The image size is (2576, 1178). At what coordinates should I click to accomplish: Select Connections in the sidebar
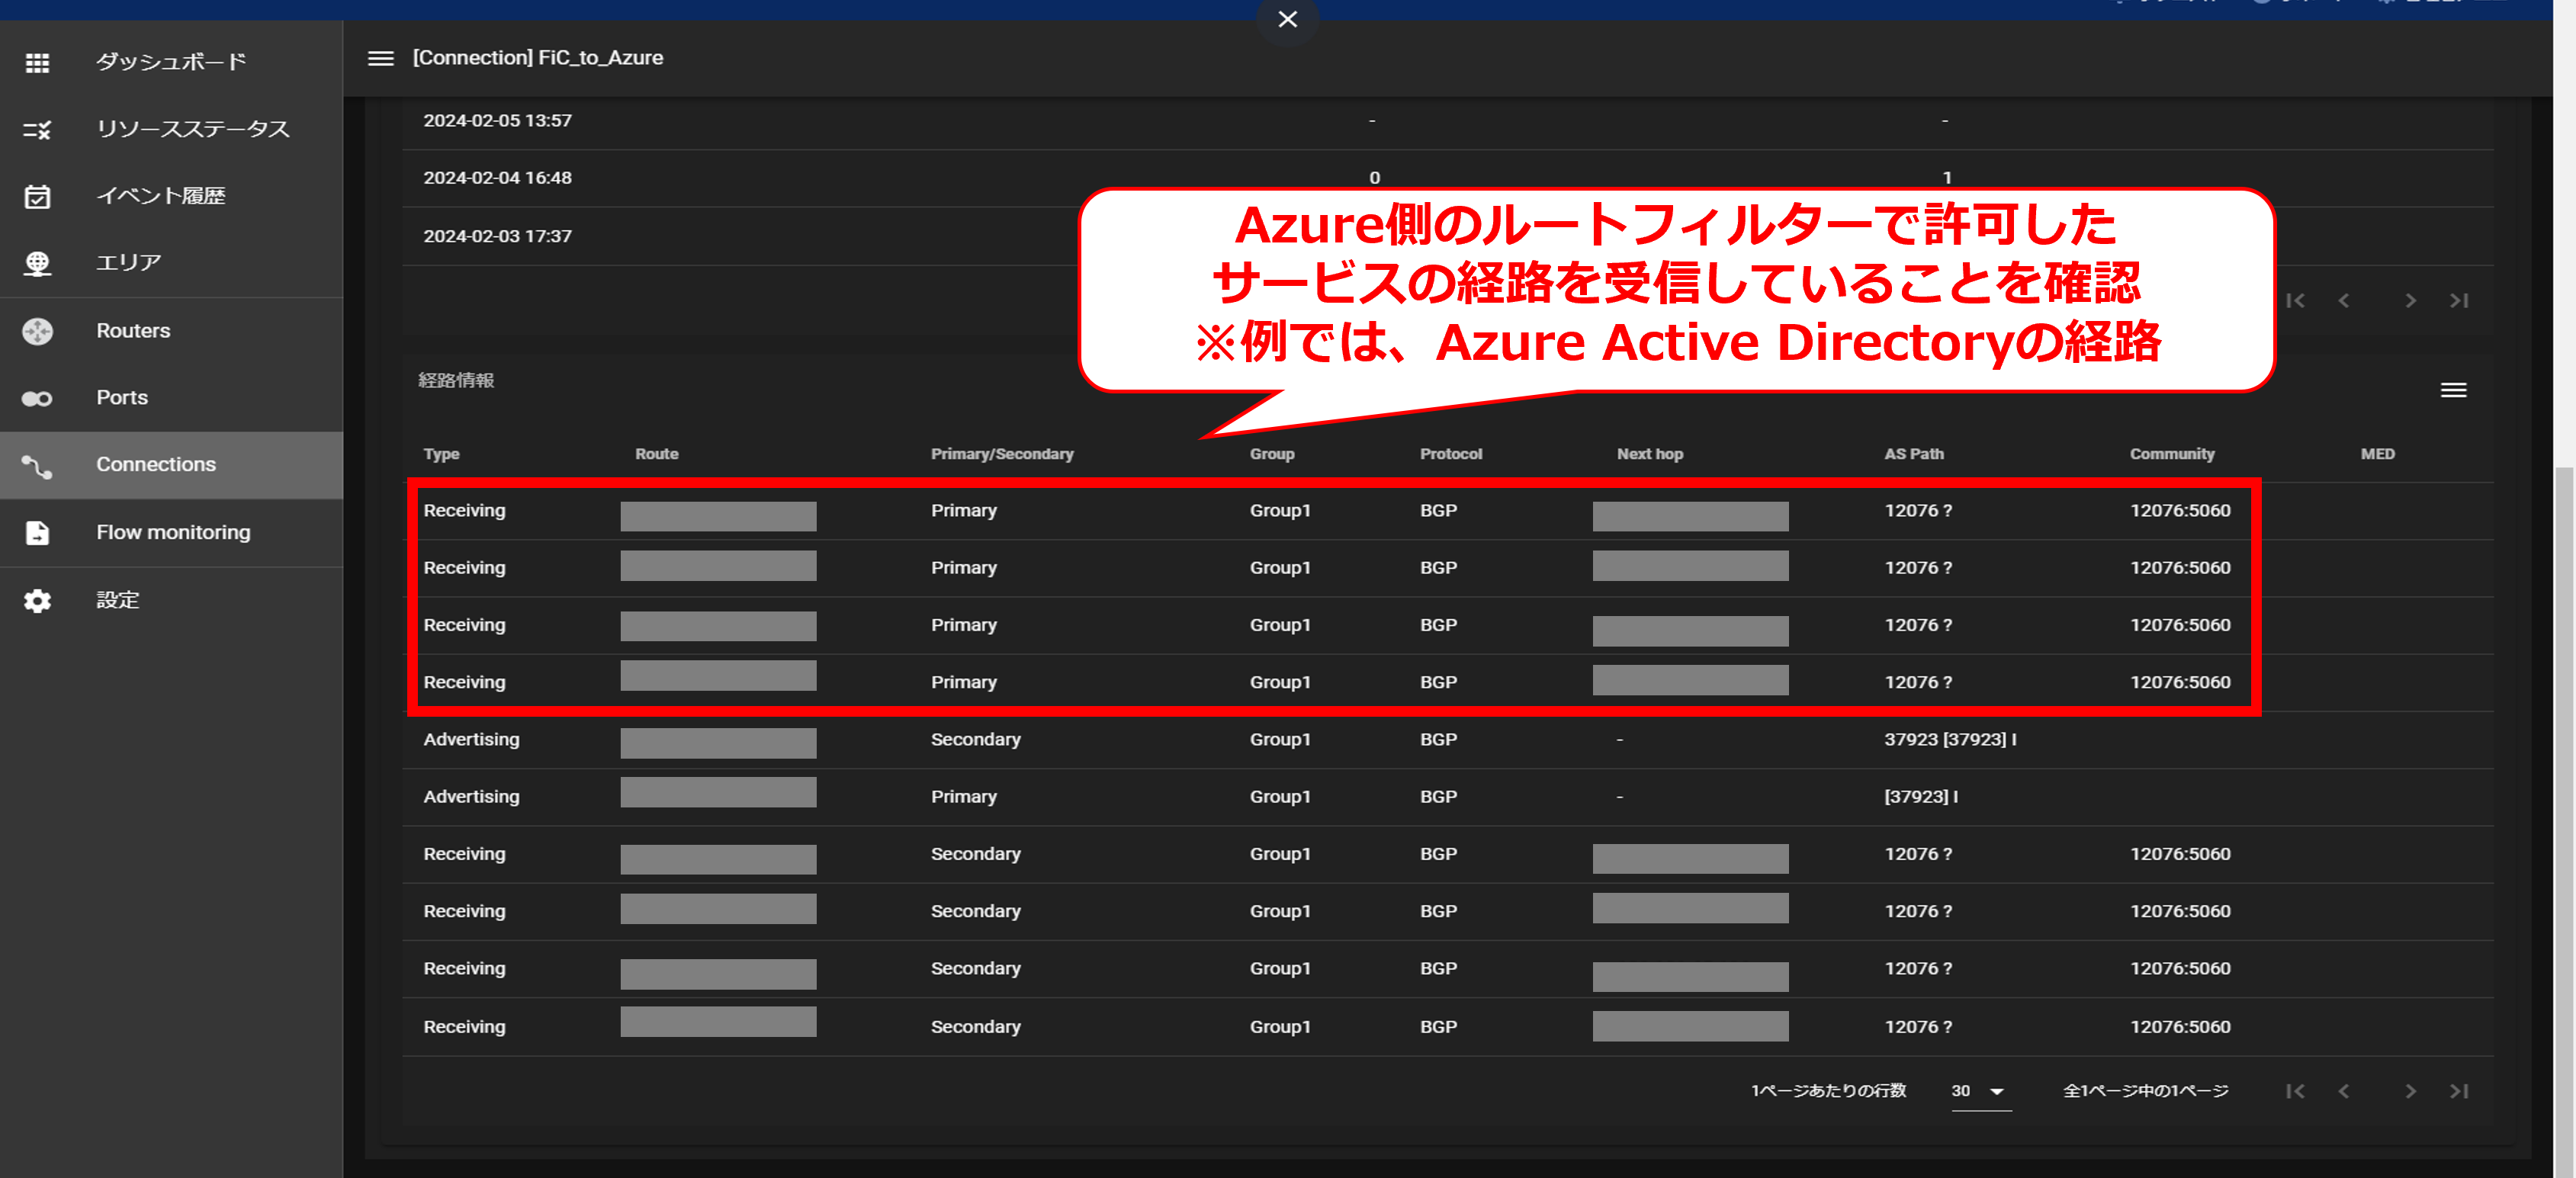coord(156,465)
